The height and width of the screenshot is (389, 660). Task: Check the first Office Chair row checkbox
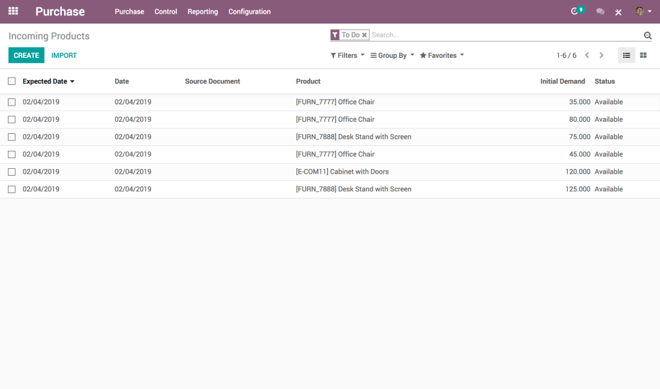[11, 102]
